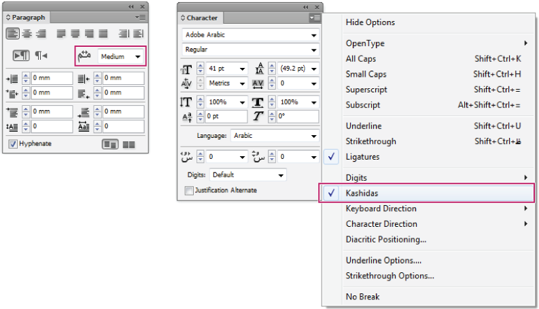
Task: Select Underline Options in menu
Action: click(383, 260)
